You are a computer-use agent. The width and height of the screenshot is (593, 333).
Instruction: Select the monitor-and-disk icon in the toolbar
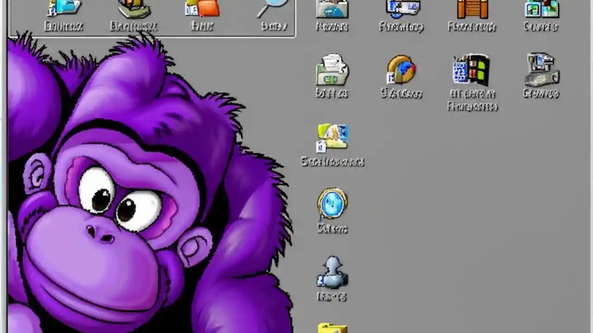[x=132, y=8]
